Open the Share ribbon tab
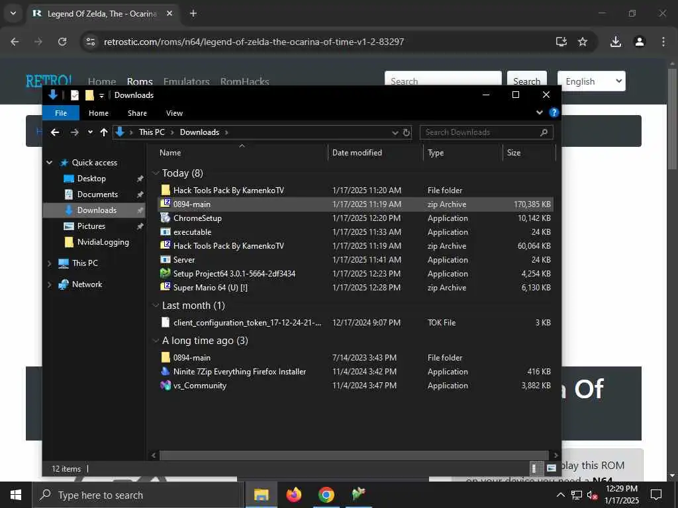The width and height of the screenshot is (678, 508). [x=137, y=112]
